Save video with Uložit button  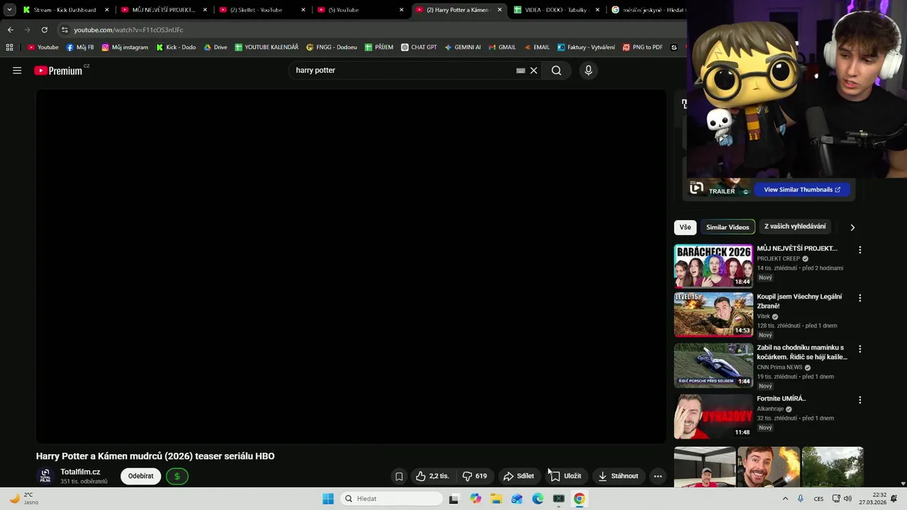click(566, 476)
